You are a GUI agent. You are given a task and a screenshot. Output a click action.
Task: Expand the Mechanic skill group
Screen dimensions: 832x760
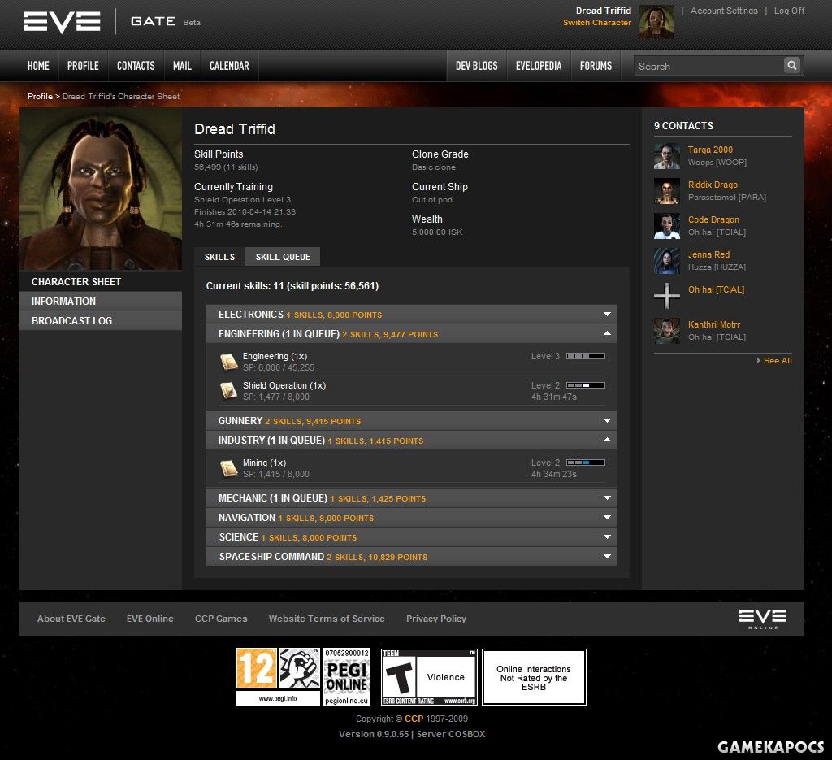pyautogui.click(x=412, y=497)
